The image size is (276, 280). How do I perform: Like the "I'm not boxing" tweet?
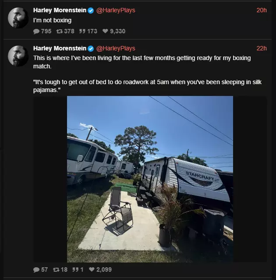tap(114, 31)
